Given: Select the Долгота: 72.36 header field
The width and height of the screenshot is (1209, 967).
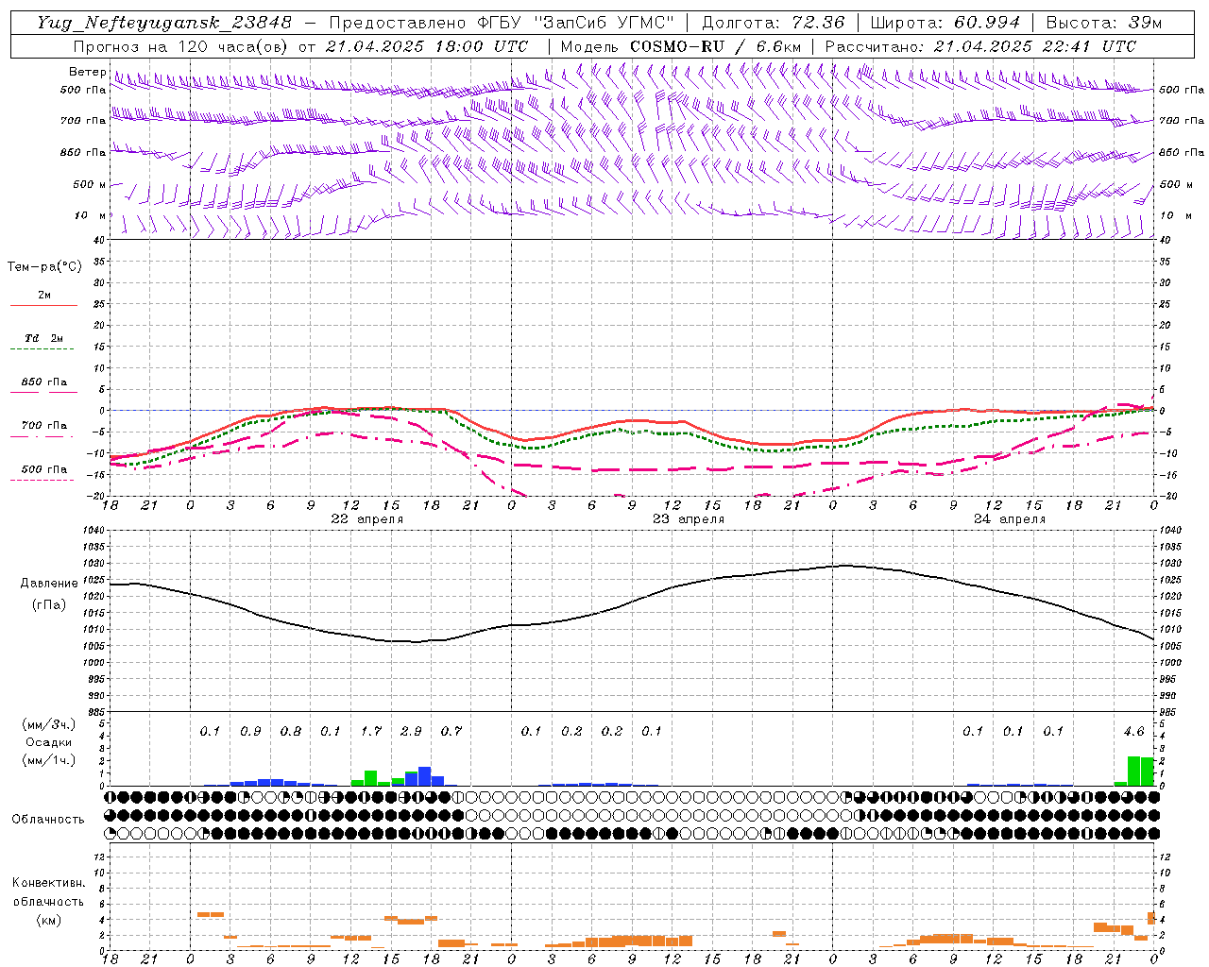Looking at the screenshot, I should tap(774, 23).
